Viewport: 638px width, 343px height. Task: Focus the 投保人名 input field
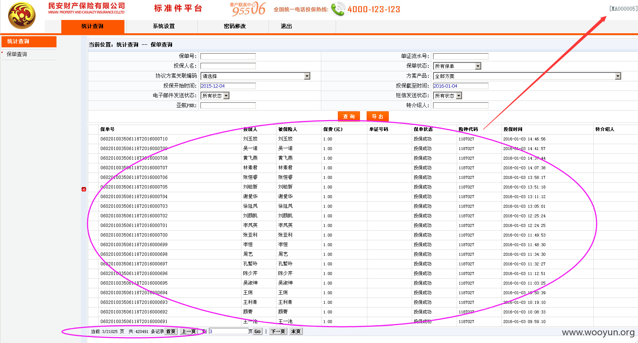(228, 66)
